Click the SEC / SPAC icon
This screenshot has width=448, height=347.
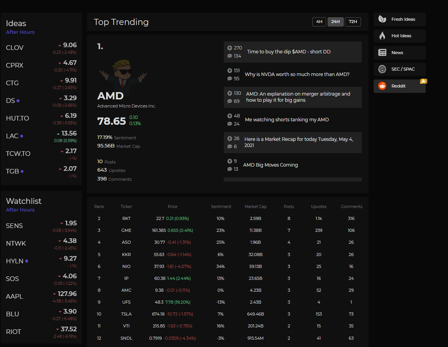[x=382, y=69]
